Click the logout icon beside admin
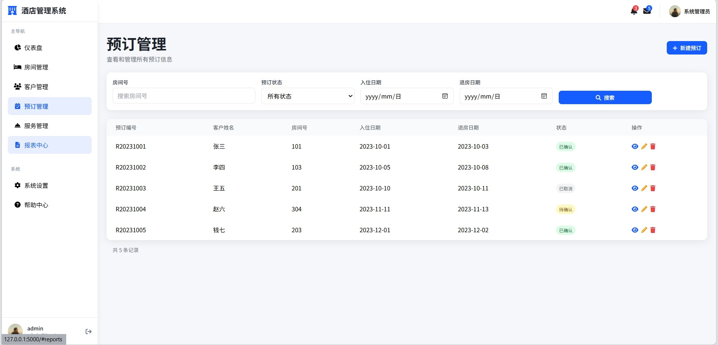The width and height of the screenshot is (718, 345). [x=89, y=332]
